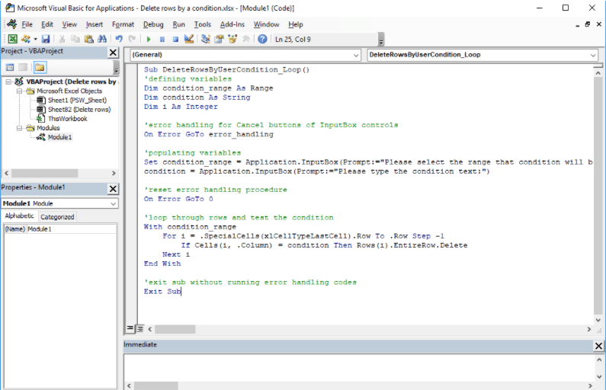Click the Insert UserForm toolbar icon

click(25, 39)
